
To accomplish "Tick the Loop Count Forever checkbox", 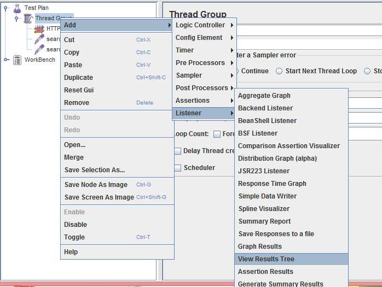I will [217, 134].
